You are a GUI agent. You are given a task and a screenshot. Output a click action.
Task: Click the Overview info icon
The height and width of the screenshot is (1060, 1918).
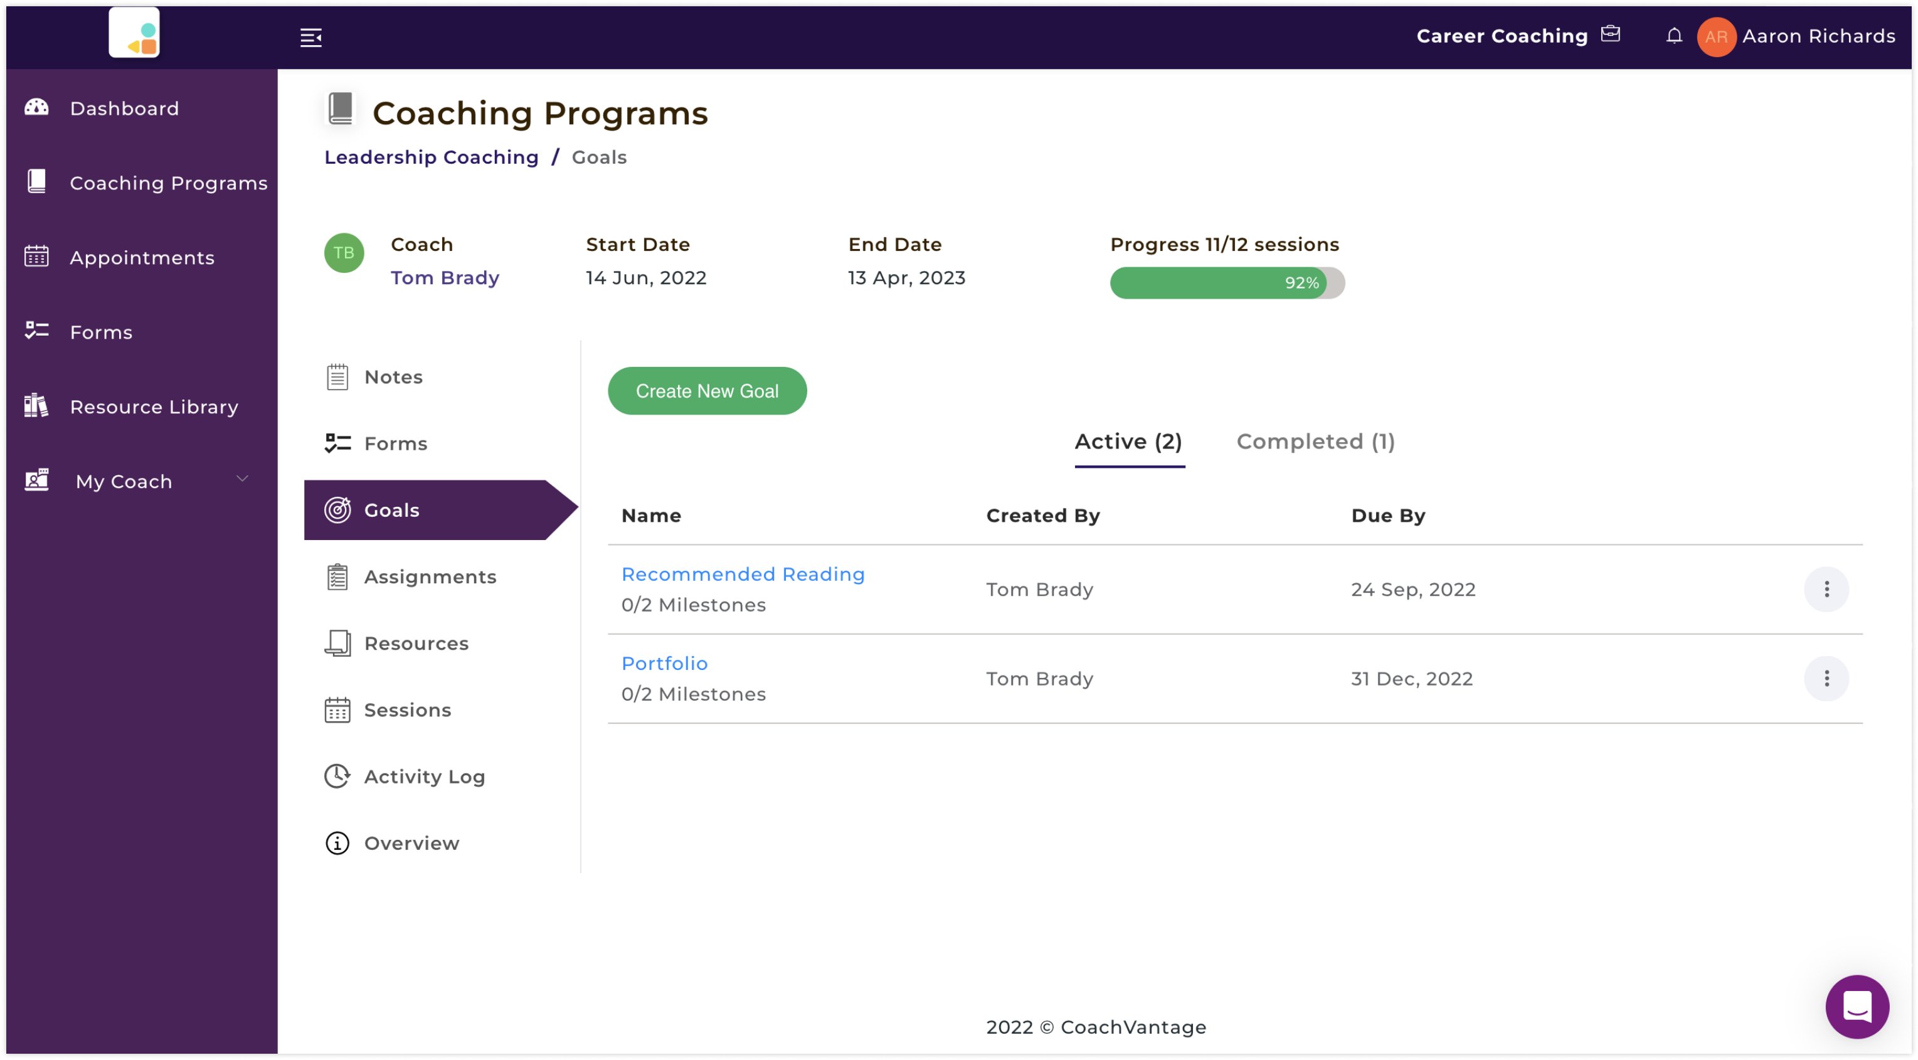pyautogui.click(x=337, y=844)
